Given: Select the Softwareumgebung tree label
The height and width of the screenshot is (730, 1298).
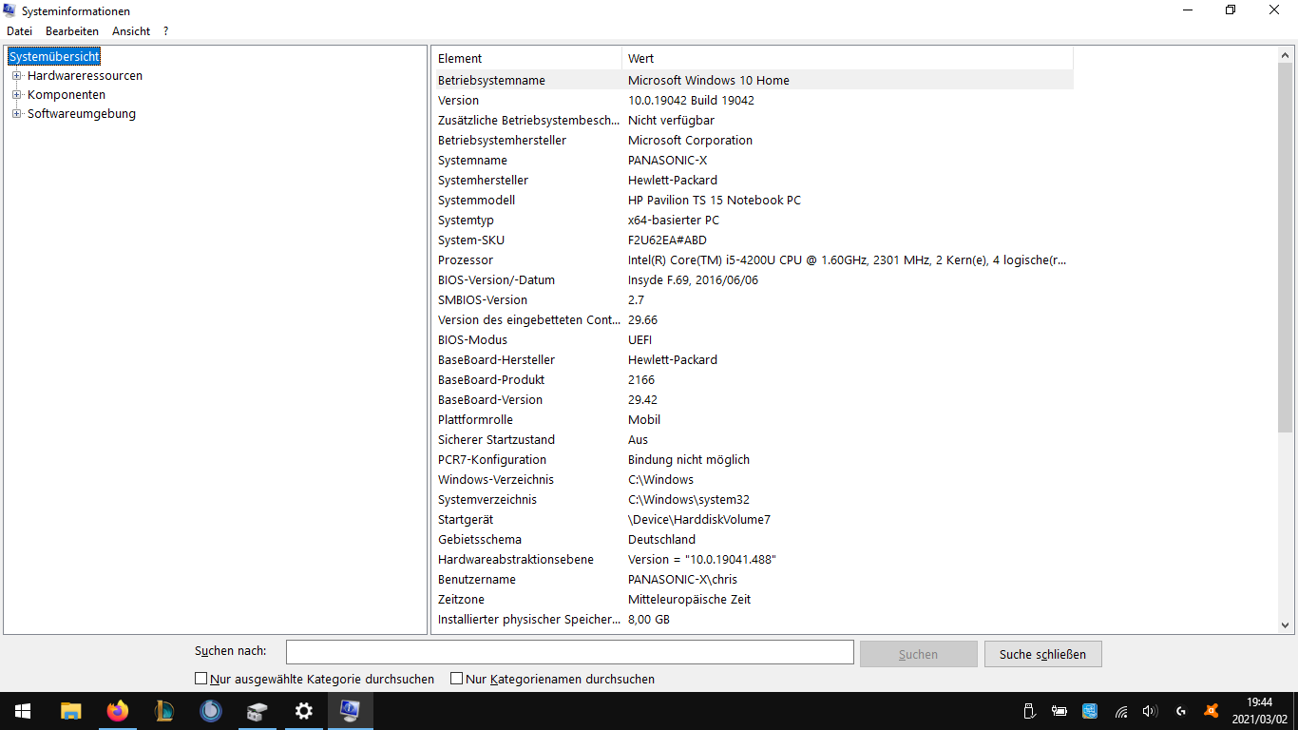Looking at the screenshot, I should point(82,114).
